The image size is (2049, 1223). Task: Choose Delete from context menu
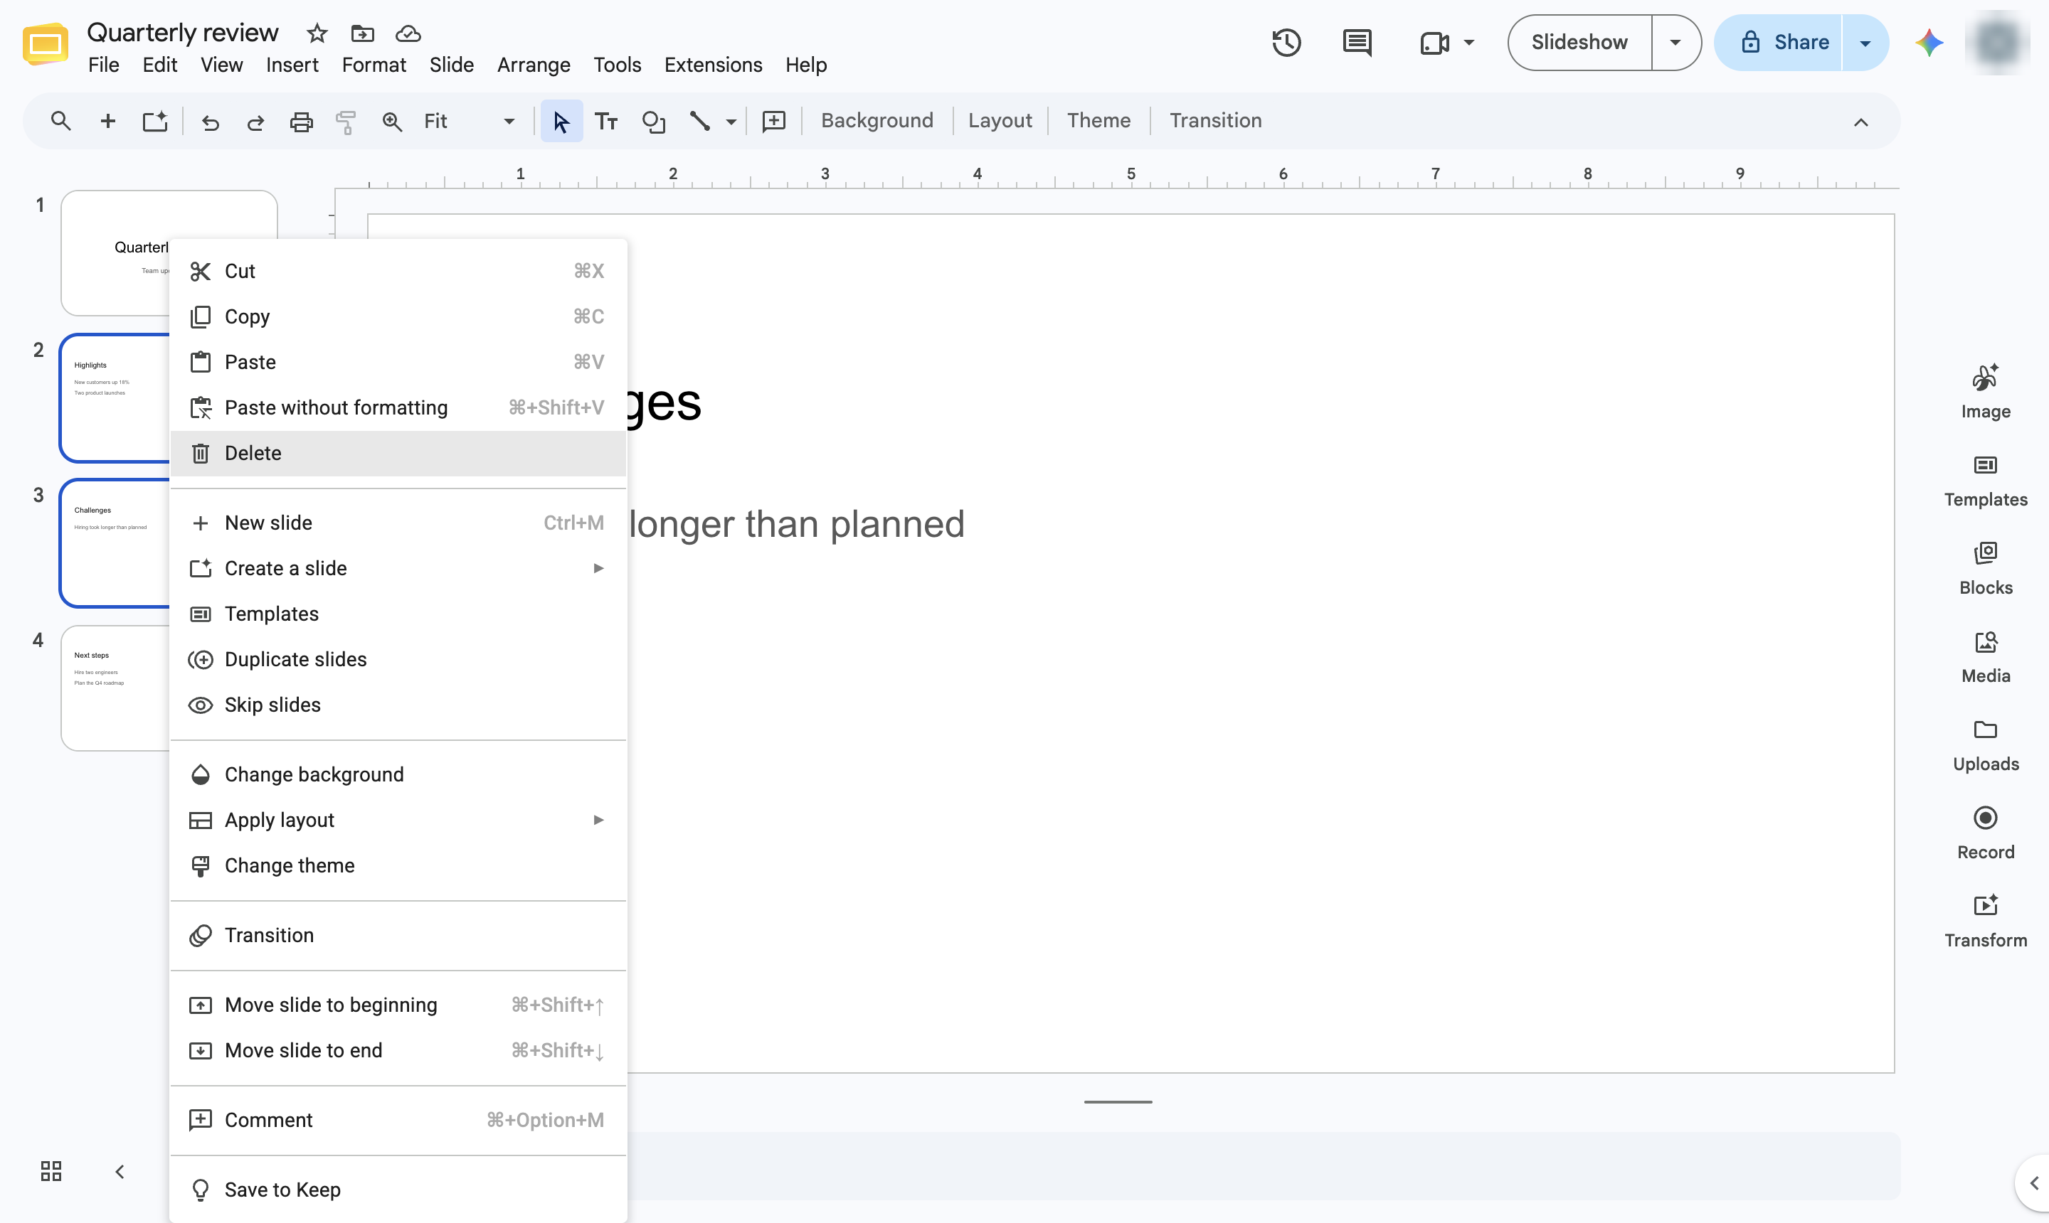tap(398, 453)
